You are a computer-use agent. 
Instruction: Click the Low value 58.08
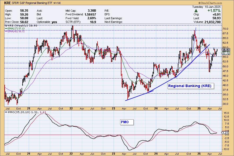point(24,18)
